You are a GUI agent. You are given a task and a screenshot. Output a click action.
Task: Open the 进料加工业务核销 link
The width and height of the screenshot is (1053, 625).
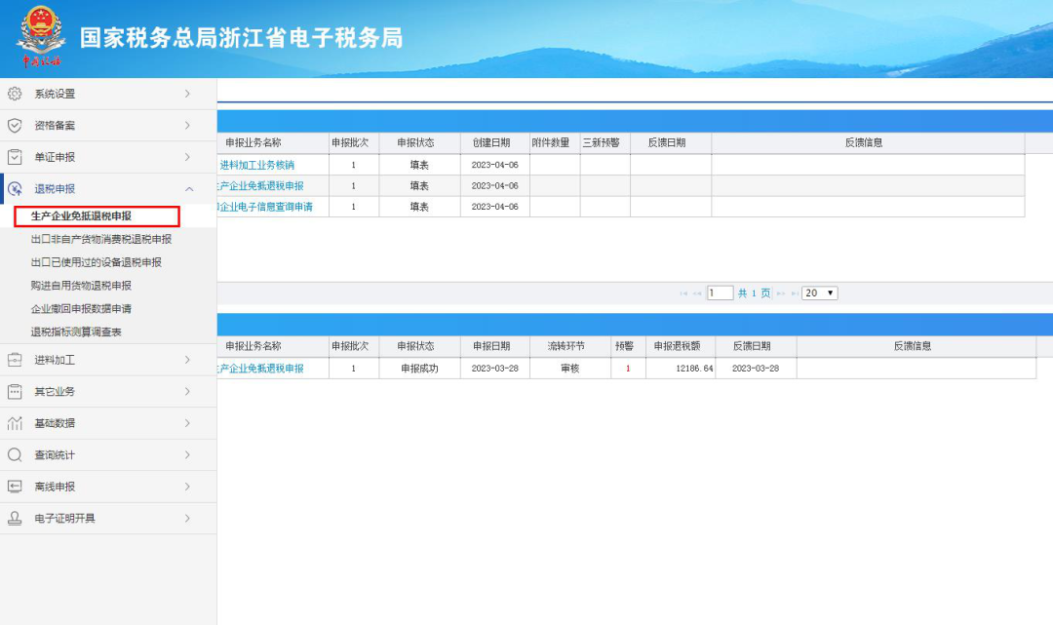(257, 165)
